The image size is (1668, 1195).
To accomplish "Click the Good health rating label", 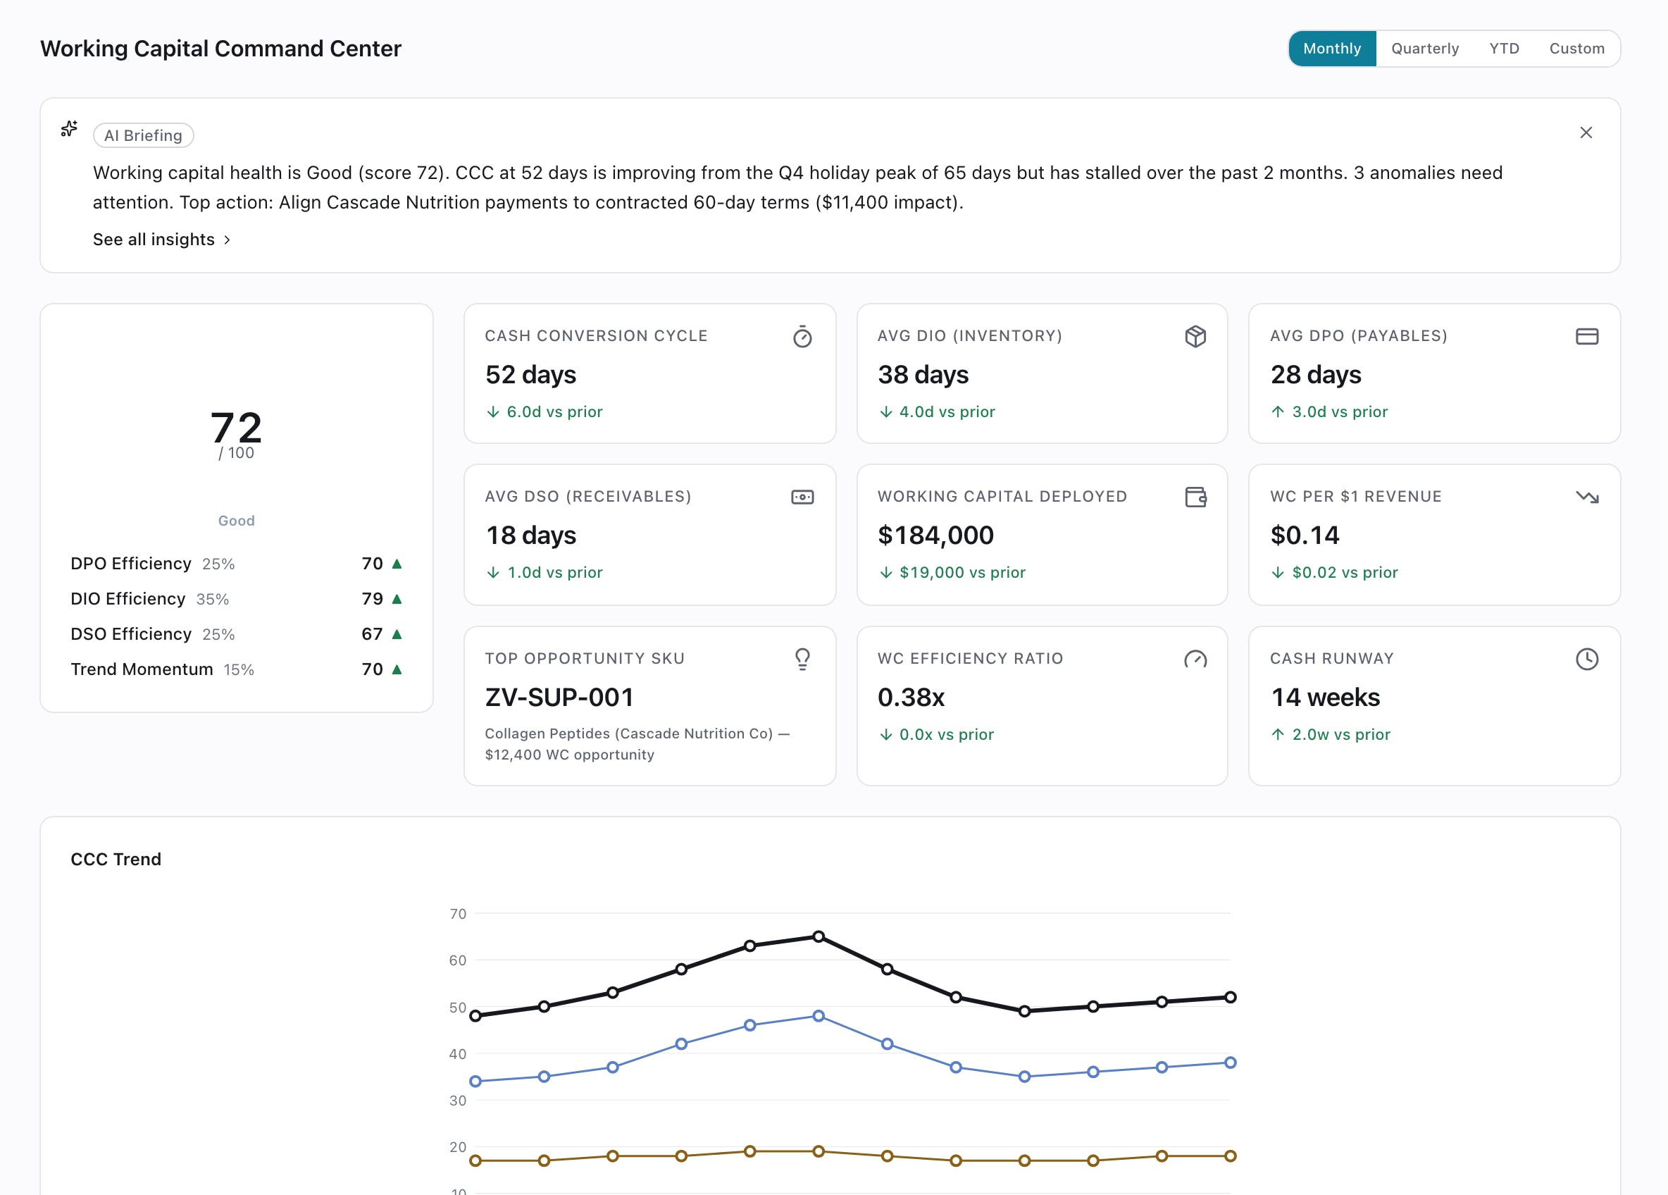I will pyautogui.click(x=236, y=521).
